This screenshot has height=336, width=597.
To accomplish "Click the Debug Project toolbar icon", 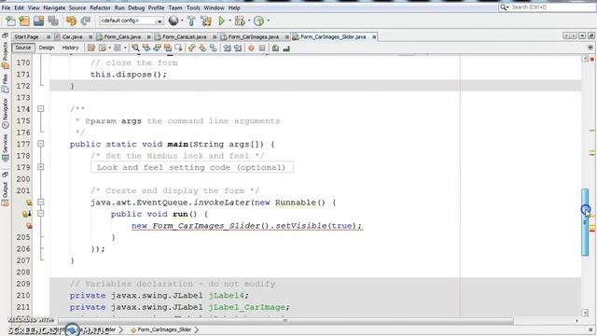I will 240,21.
